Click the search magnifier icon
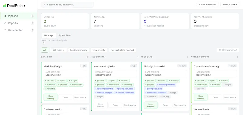This screenshot has height=115, width=243. 44,5
